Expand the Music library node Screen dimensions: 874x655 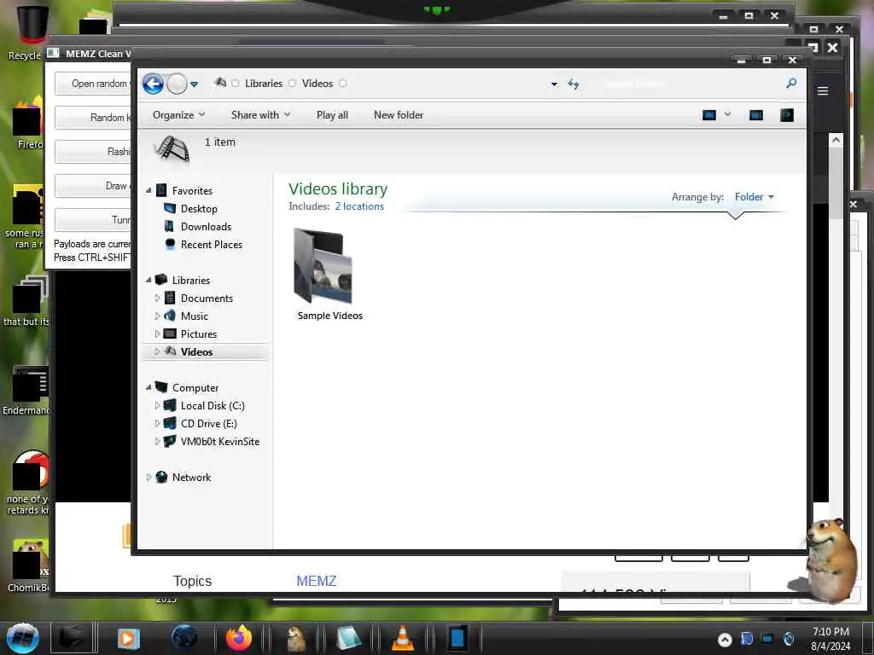[157, 316]
